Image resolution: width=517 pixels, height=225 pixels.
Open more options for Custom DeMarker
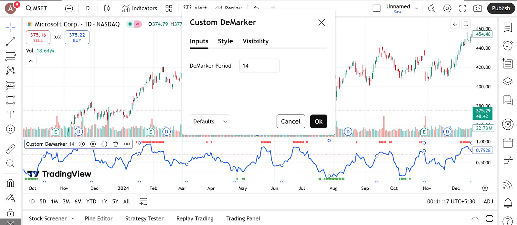[127, 144]
